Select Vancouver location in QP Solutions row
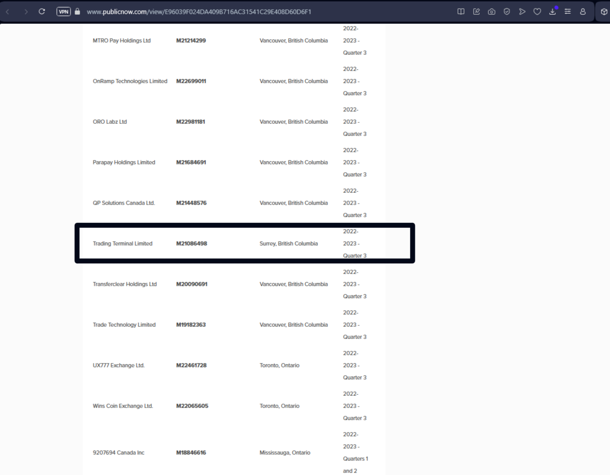 pyautogui.click(x=294, y=203)
